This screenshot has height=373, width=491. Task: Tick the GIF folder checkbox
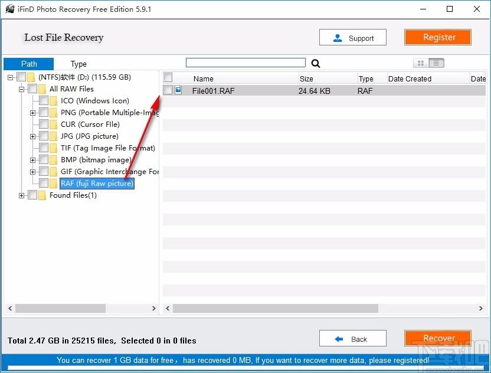(44, 172)
